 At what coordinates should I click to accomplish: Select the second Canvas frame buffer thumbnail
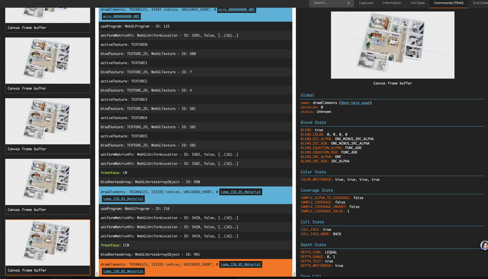click(x=48, y=61)
